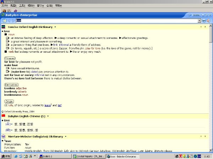Screen dimensions: 213x159
Task: Expand the Merriam-Webster Collegiate Dictionary dropdown arrow
Action: (x=66, y=136)
